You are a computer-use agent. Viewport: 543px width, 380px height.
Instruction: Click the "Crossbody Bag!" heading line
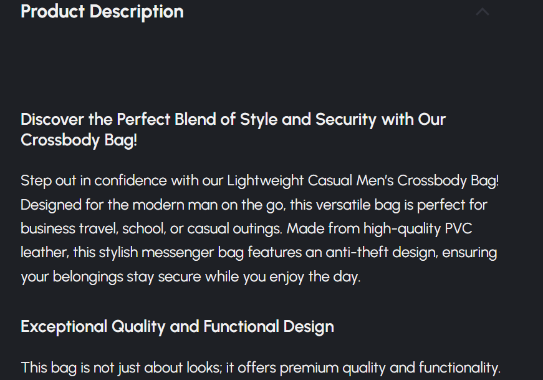tap(79, 140)
